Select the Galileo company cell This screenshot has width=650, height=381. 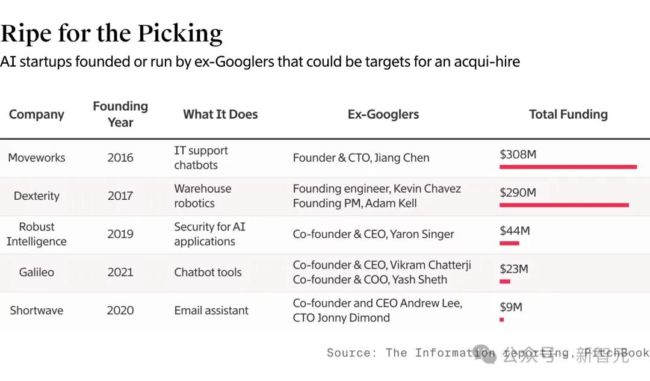click(37, 272)
